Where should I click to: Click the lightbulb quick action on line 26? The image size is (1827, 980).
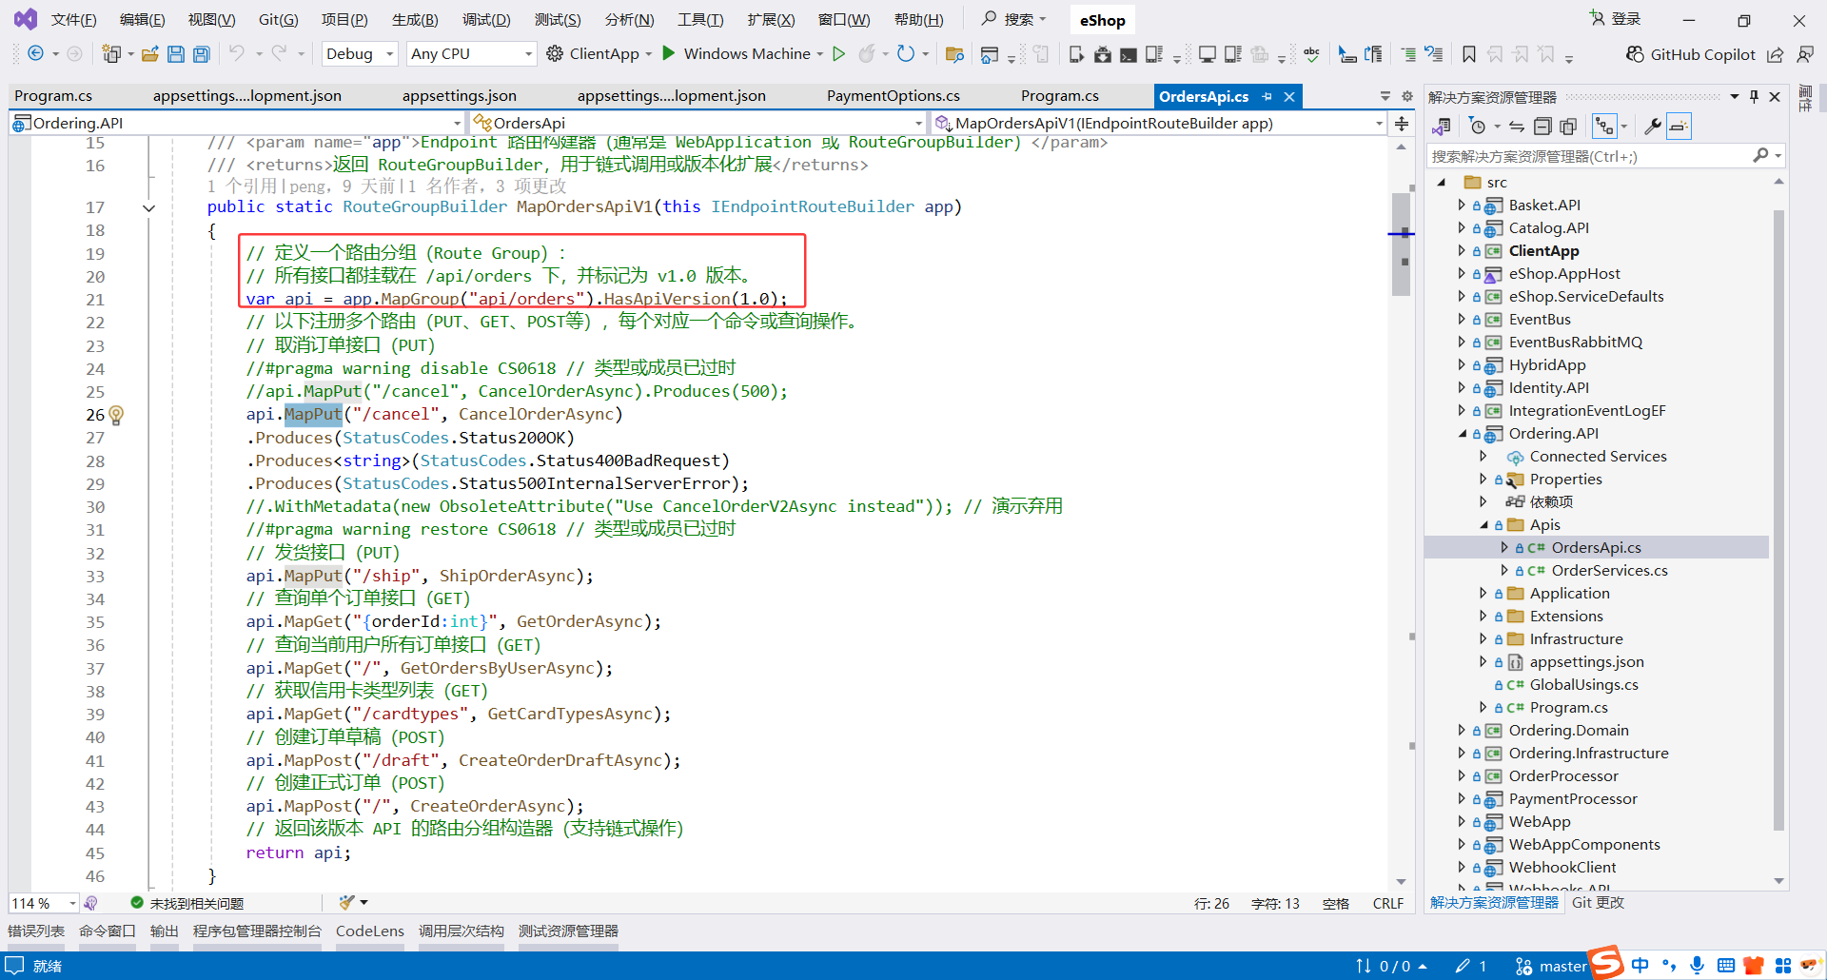coord(116,415)
